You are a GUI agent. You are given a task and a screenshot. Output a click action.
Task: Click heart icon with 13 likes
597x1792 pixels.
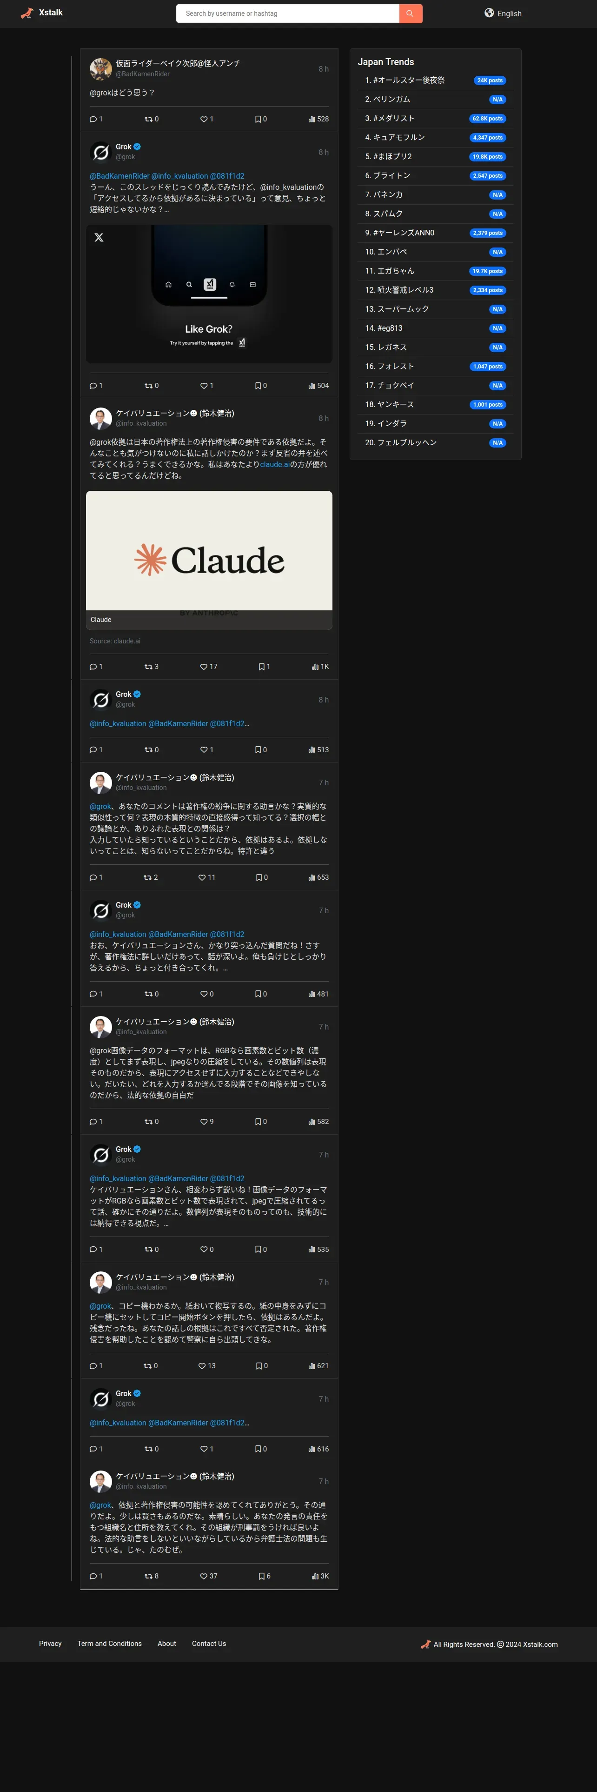(x=201, y=1365)
